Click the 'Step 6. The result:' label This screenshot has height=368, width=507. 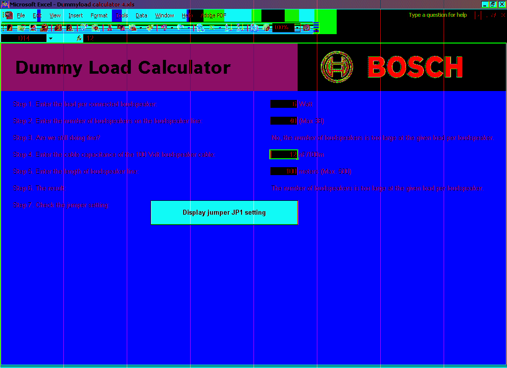40,188
